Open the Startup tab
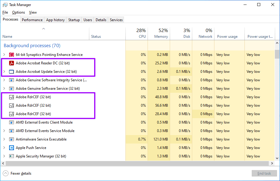Screen dimensions: 280x181 [74, 20]
